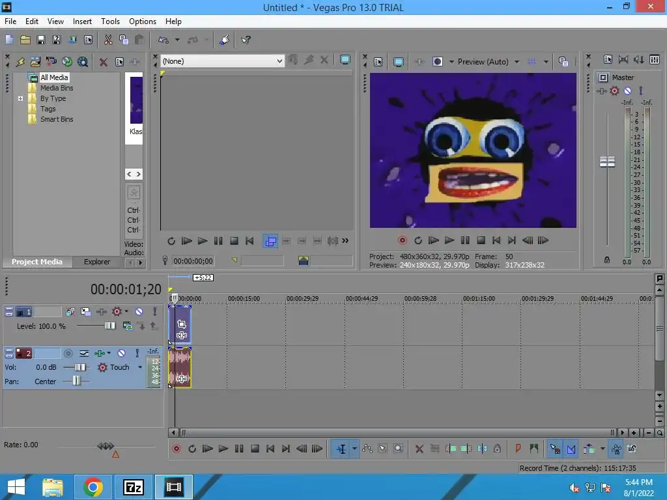
Task: Open the File menu
Action: coord(10,21)
